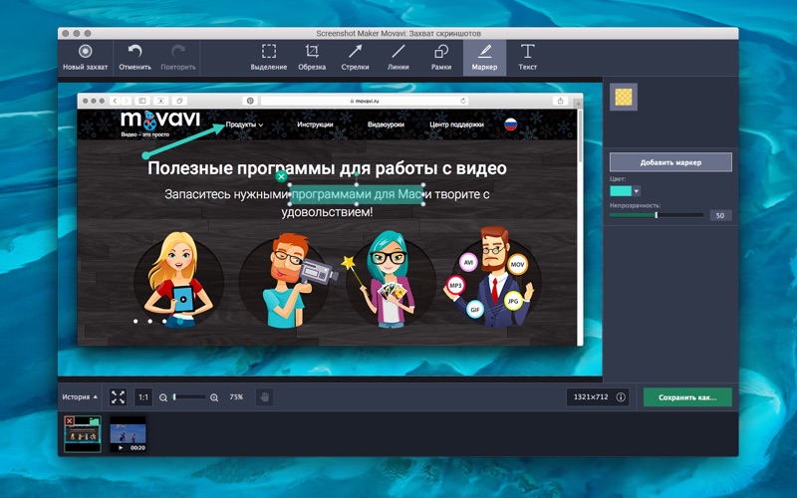Click the yellow marker preset swatch

tap(624, 97)
